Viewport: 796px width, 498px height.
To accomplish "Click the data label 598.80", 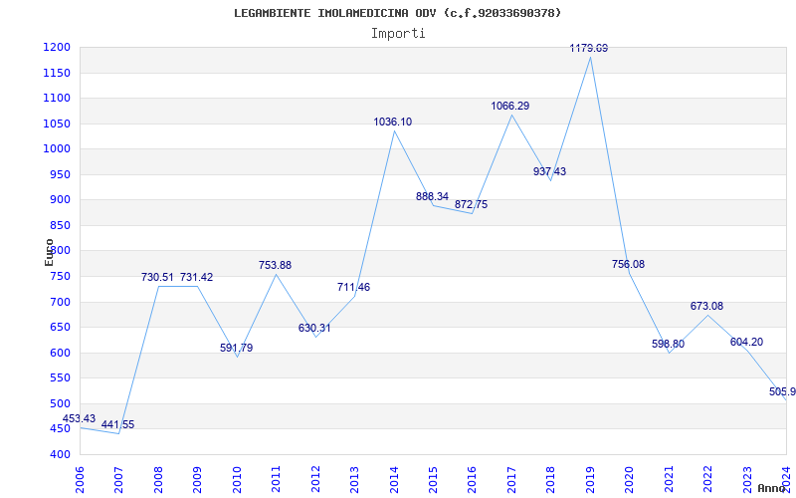I will point(668,344).
